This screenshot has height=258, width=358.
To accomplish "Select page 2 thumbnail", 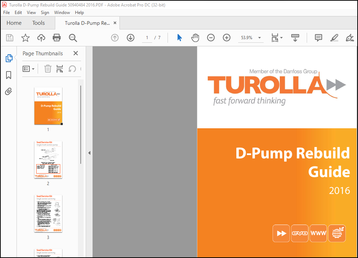I will [48, 160].
